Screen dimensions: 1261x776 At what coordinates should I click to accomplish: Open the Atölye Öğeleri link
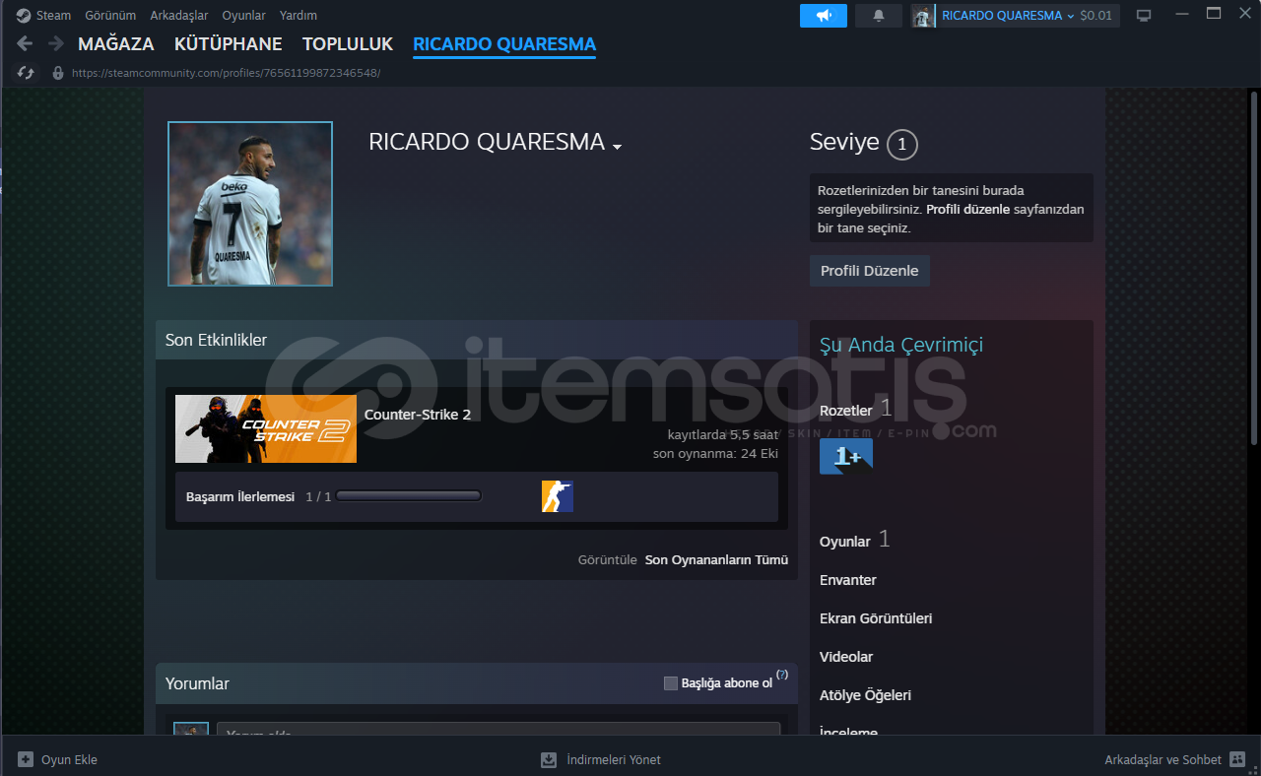pyautogui.click(x=865, y=695)
